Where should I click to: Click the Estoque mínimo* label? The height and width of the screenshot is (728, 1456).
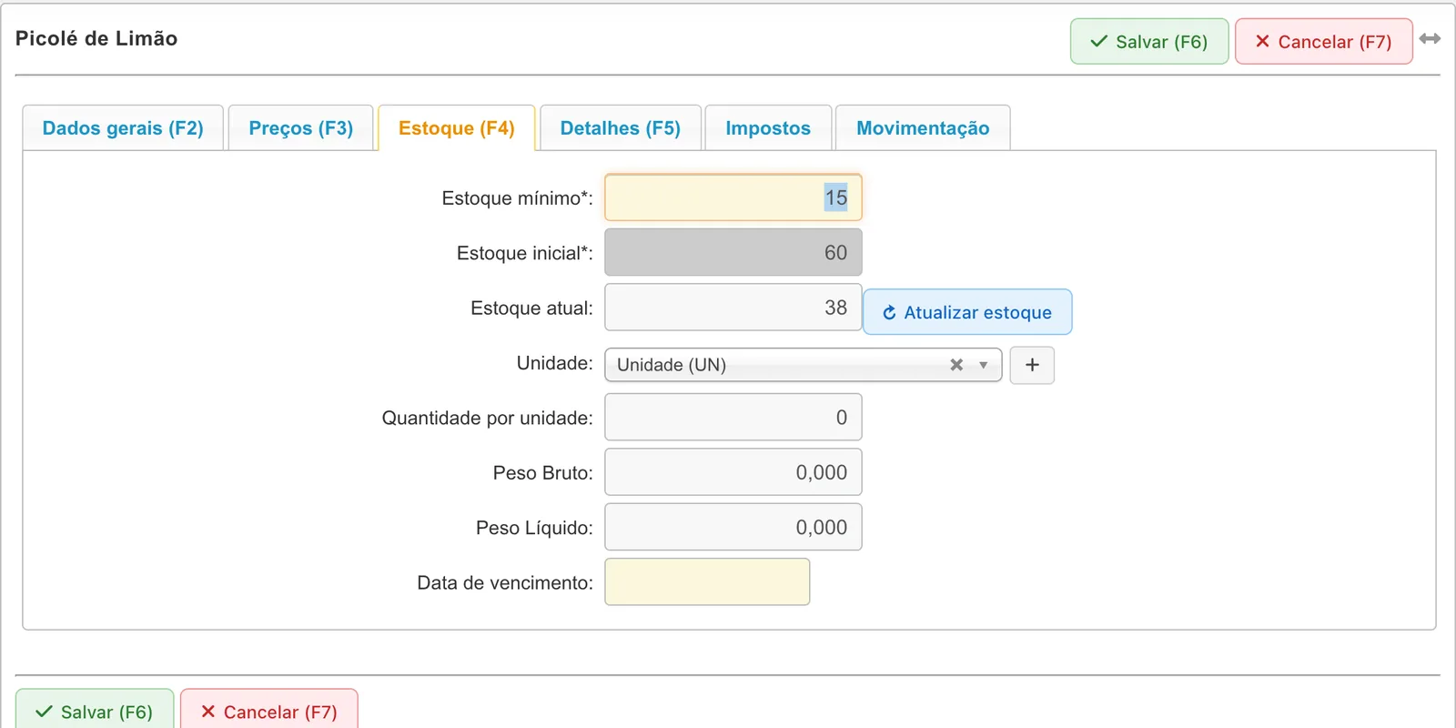(517, 198)
